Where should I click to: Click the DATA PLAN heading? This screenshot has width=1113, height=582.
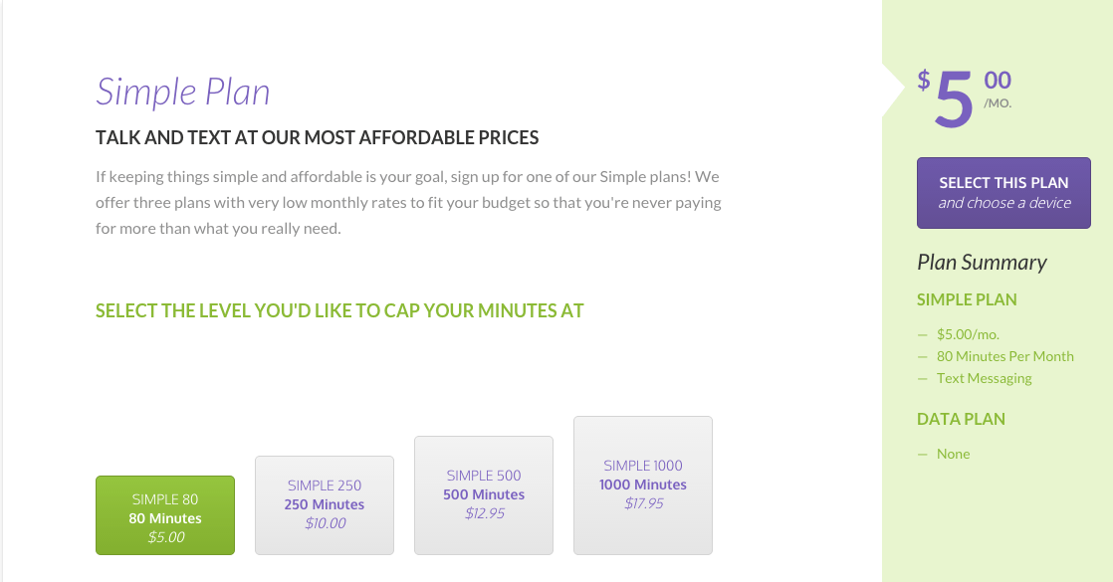961,419
